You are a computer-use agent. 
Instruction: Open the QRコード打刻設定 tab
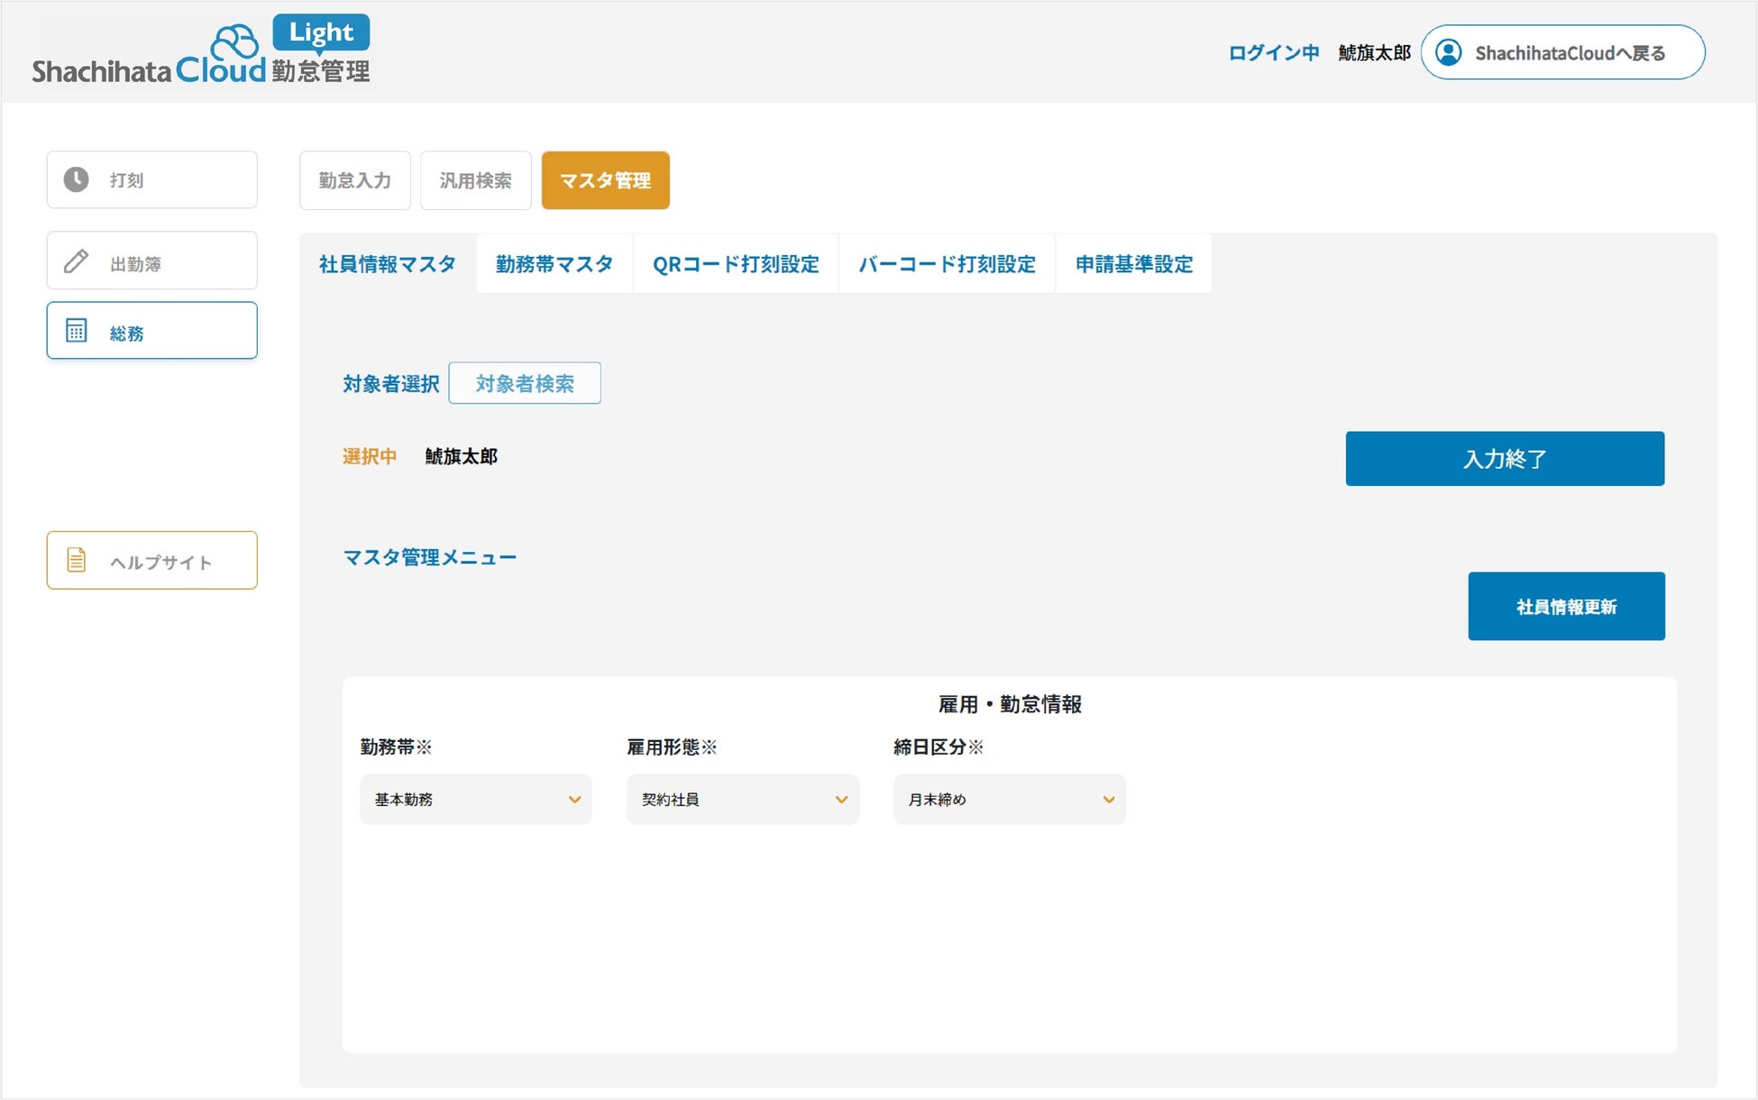[736, 264]
